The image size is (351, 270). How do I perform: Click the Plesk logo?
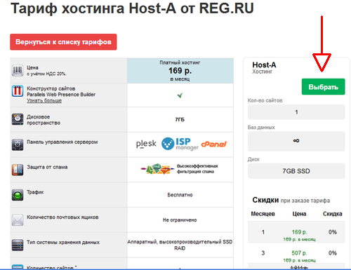click(146, 144)
